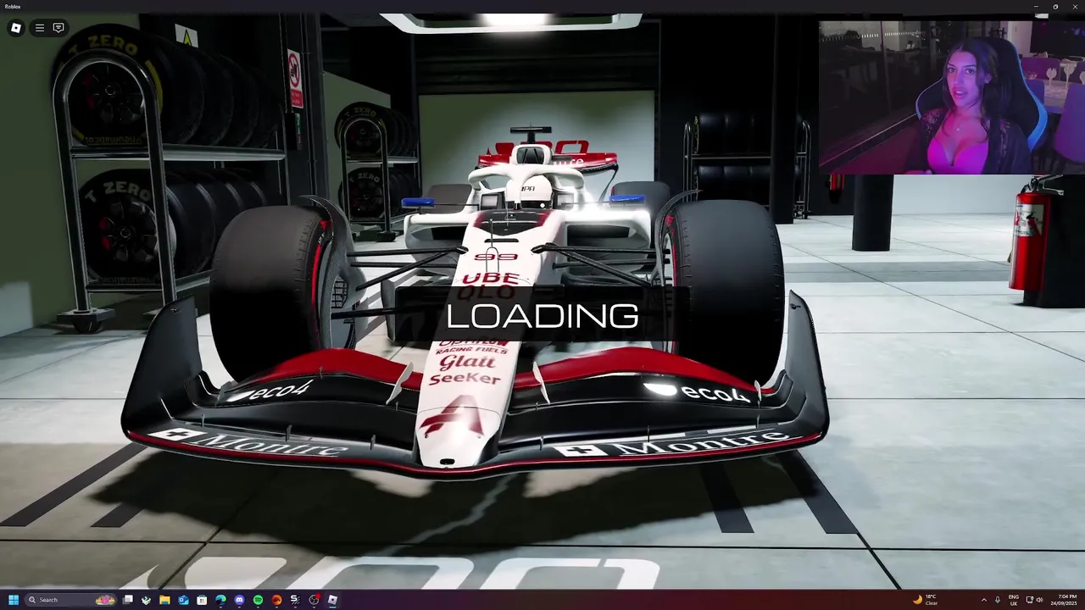Image resolution: width=1085 pixels, height=610 pixels.
Task: Open Discord from the taskbar
Action: tap(239, 600)
